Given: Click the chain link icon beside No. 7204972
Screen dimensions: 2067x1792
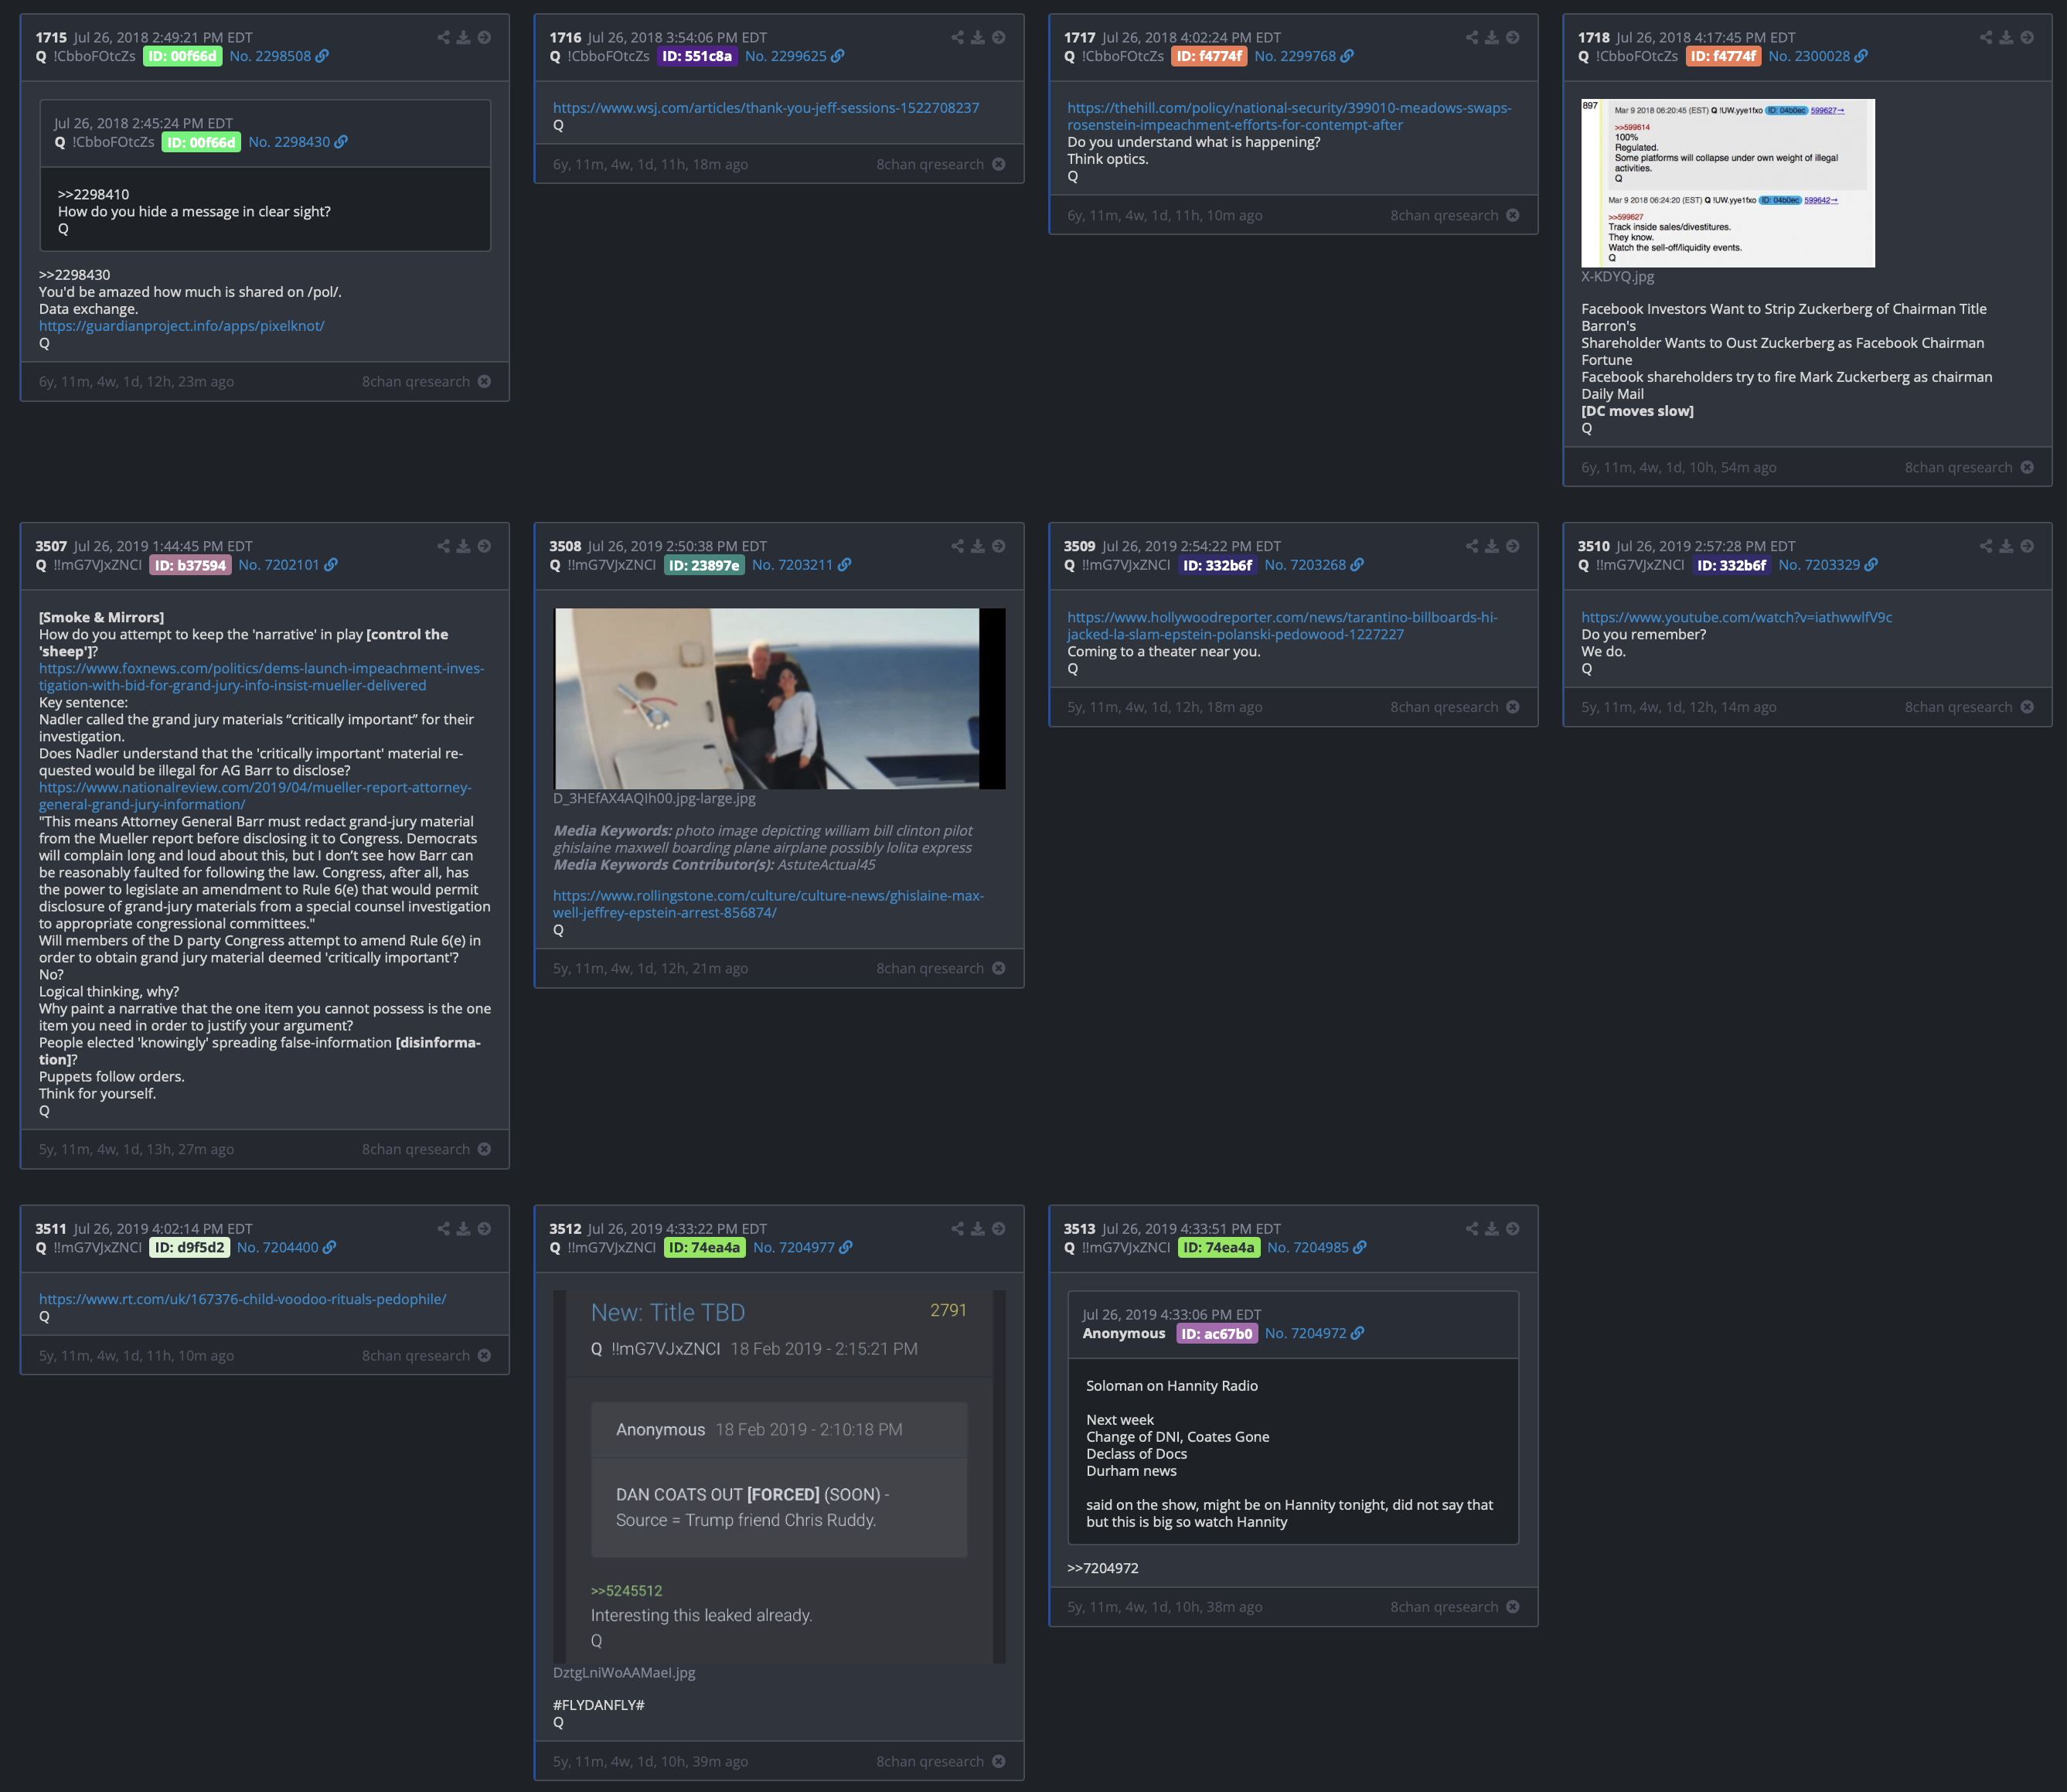Looking at the screenshot, I should coord(1357,1334).
